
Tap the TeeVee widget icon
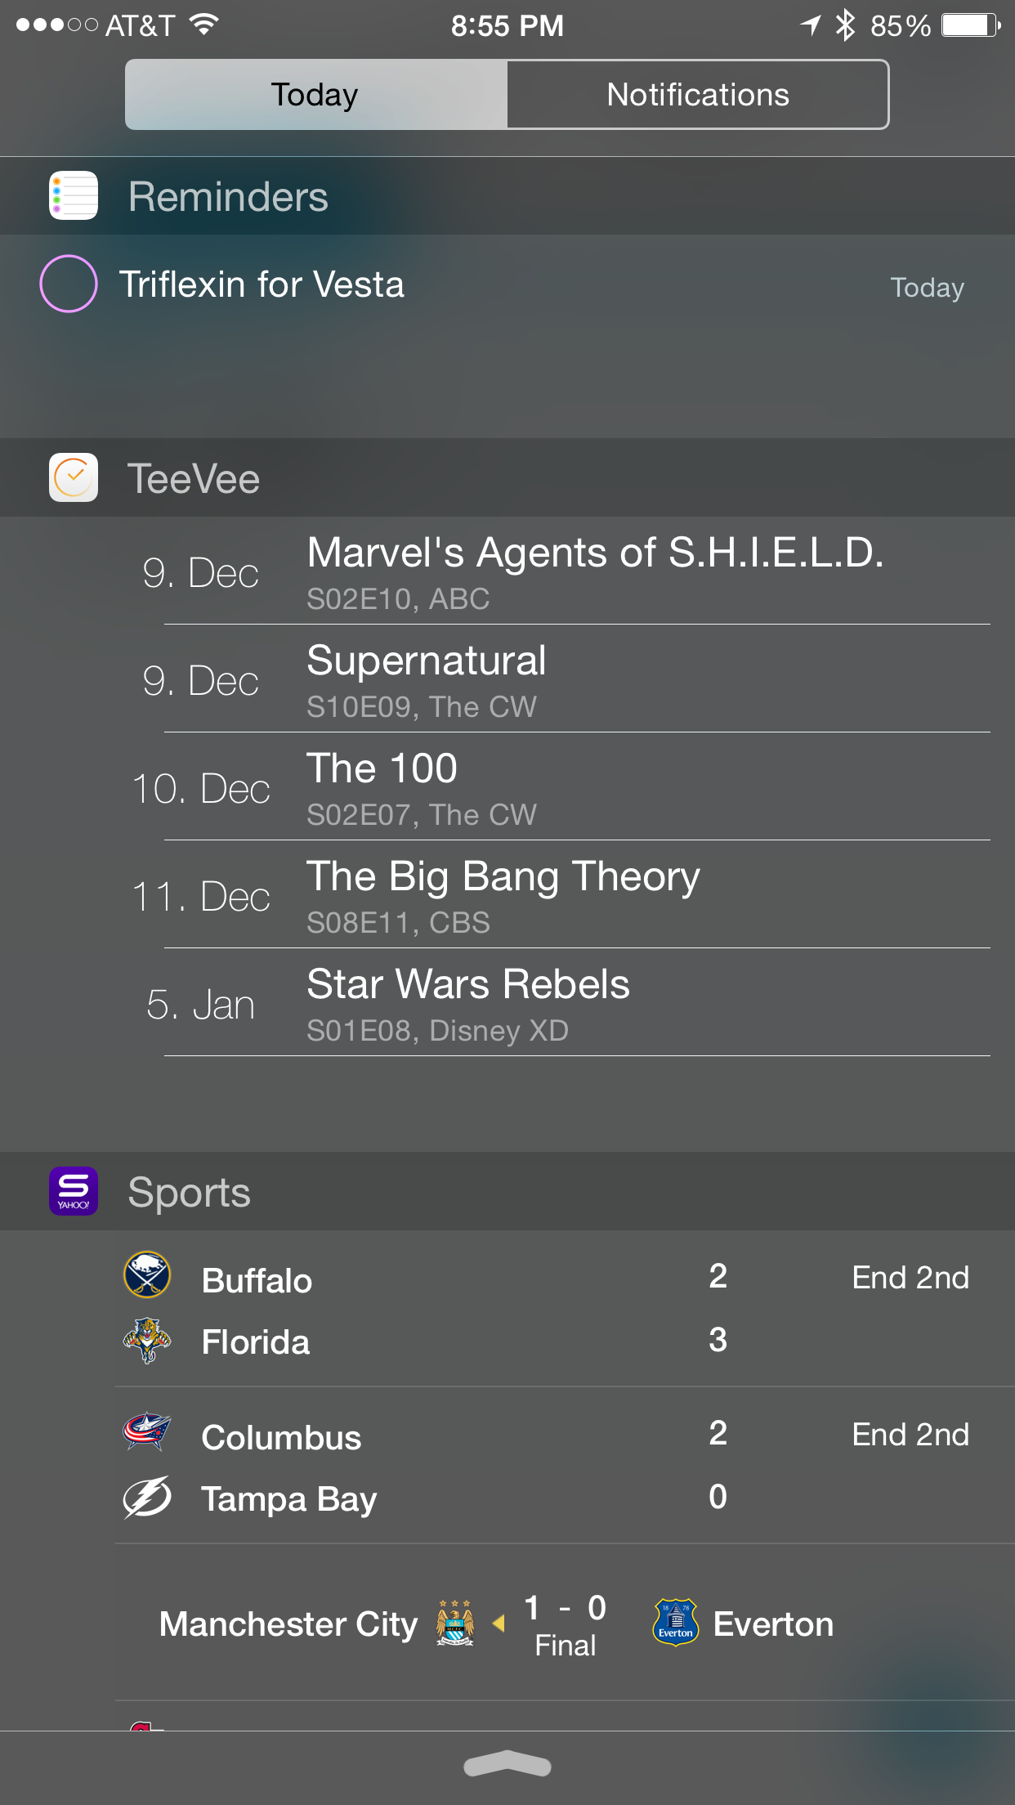(74, 477)
